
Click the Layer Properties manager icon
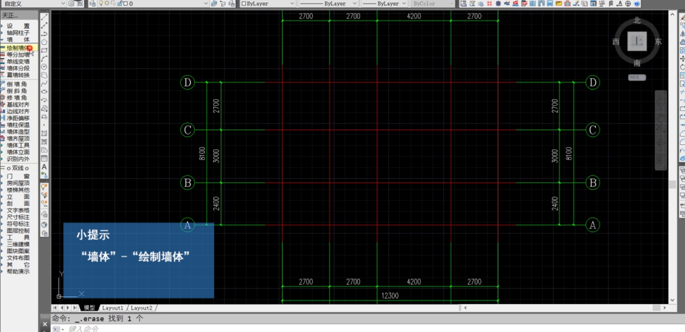point(92,4)
